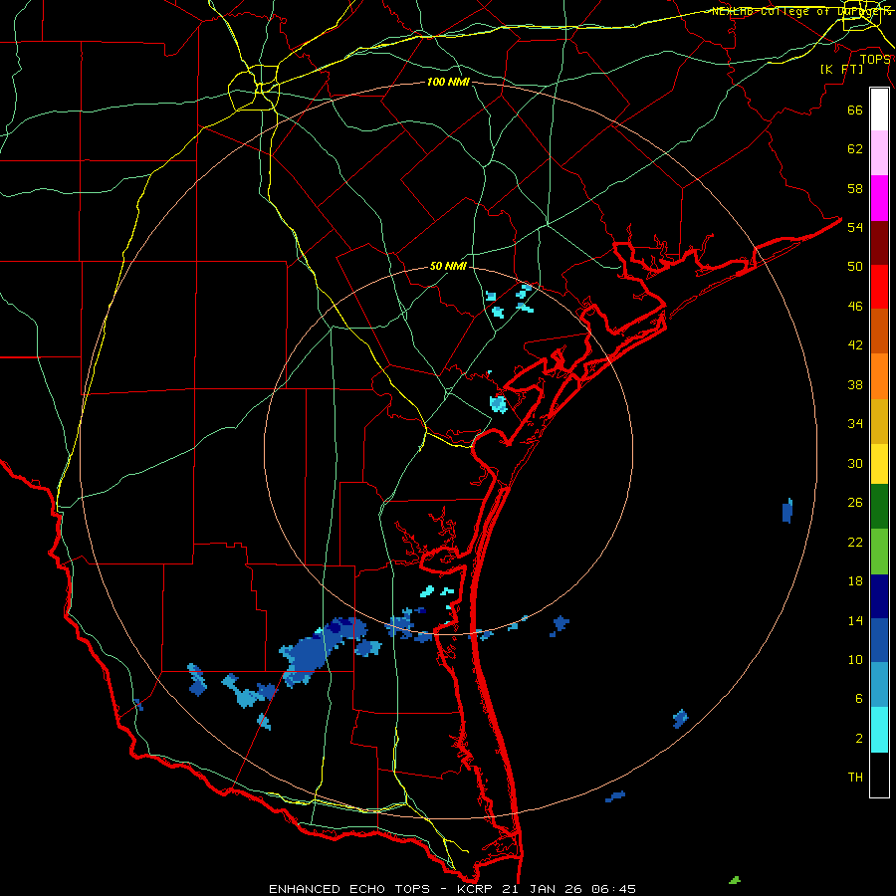This screenshot has width=896, height=896.
Task: Click the NEXLAB-College of DuPage credit text
Action: point(800,11)
